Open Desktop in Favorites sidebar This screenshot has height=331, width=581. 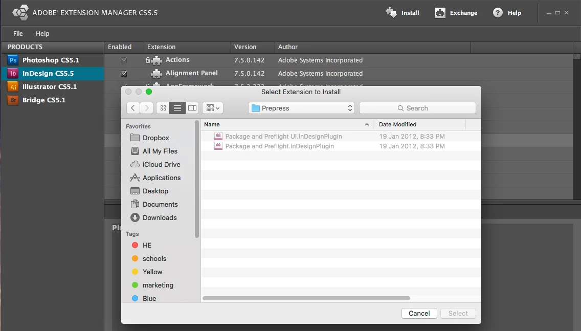pos(149,191)
